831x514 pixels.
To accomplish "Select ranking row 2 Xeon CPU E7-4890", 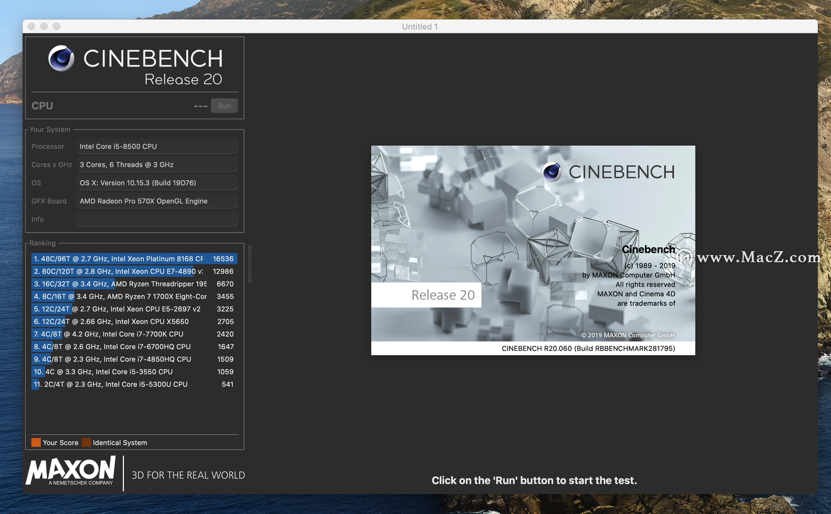I will pyautogui.click(x=134, y=271).
